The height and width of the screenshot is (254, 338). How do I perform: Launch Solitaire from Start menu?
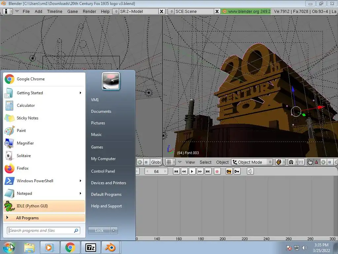[x=44, y=155]
